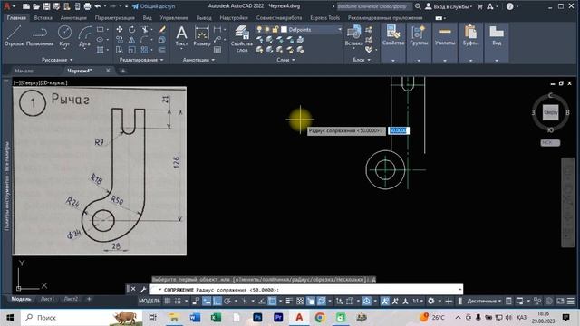Click the command line customization wrench icon

pos(143,290)
